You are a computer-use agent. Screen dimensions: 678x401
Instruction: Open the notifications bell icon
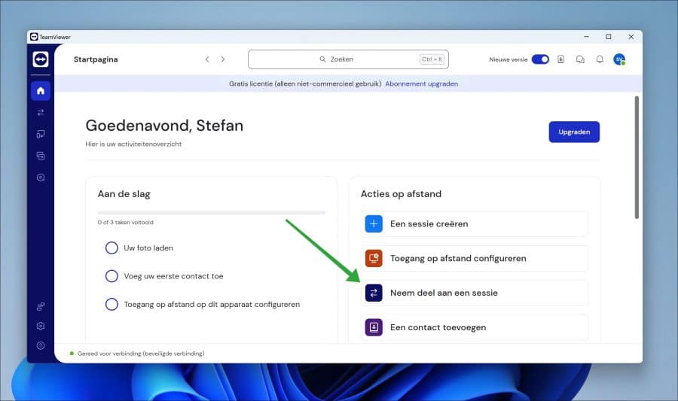[x=600, y=59]
